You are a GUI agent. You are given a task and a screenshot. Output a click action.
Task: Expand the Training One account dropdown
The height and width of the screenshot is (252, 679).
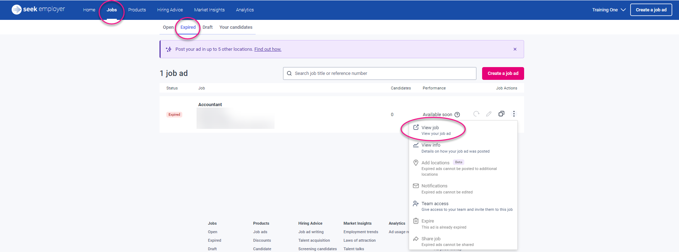click(609, 10)
